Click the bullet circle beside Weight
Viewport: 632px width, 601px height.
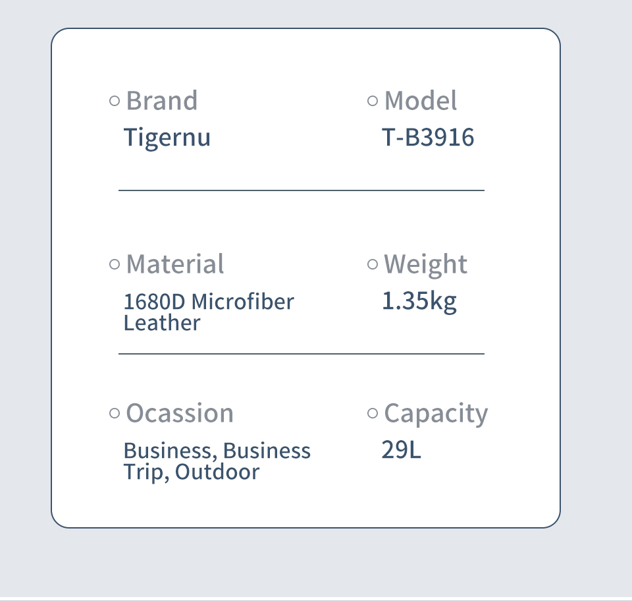[x=373, y=265]
